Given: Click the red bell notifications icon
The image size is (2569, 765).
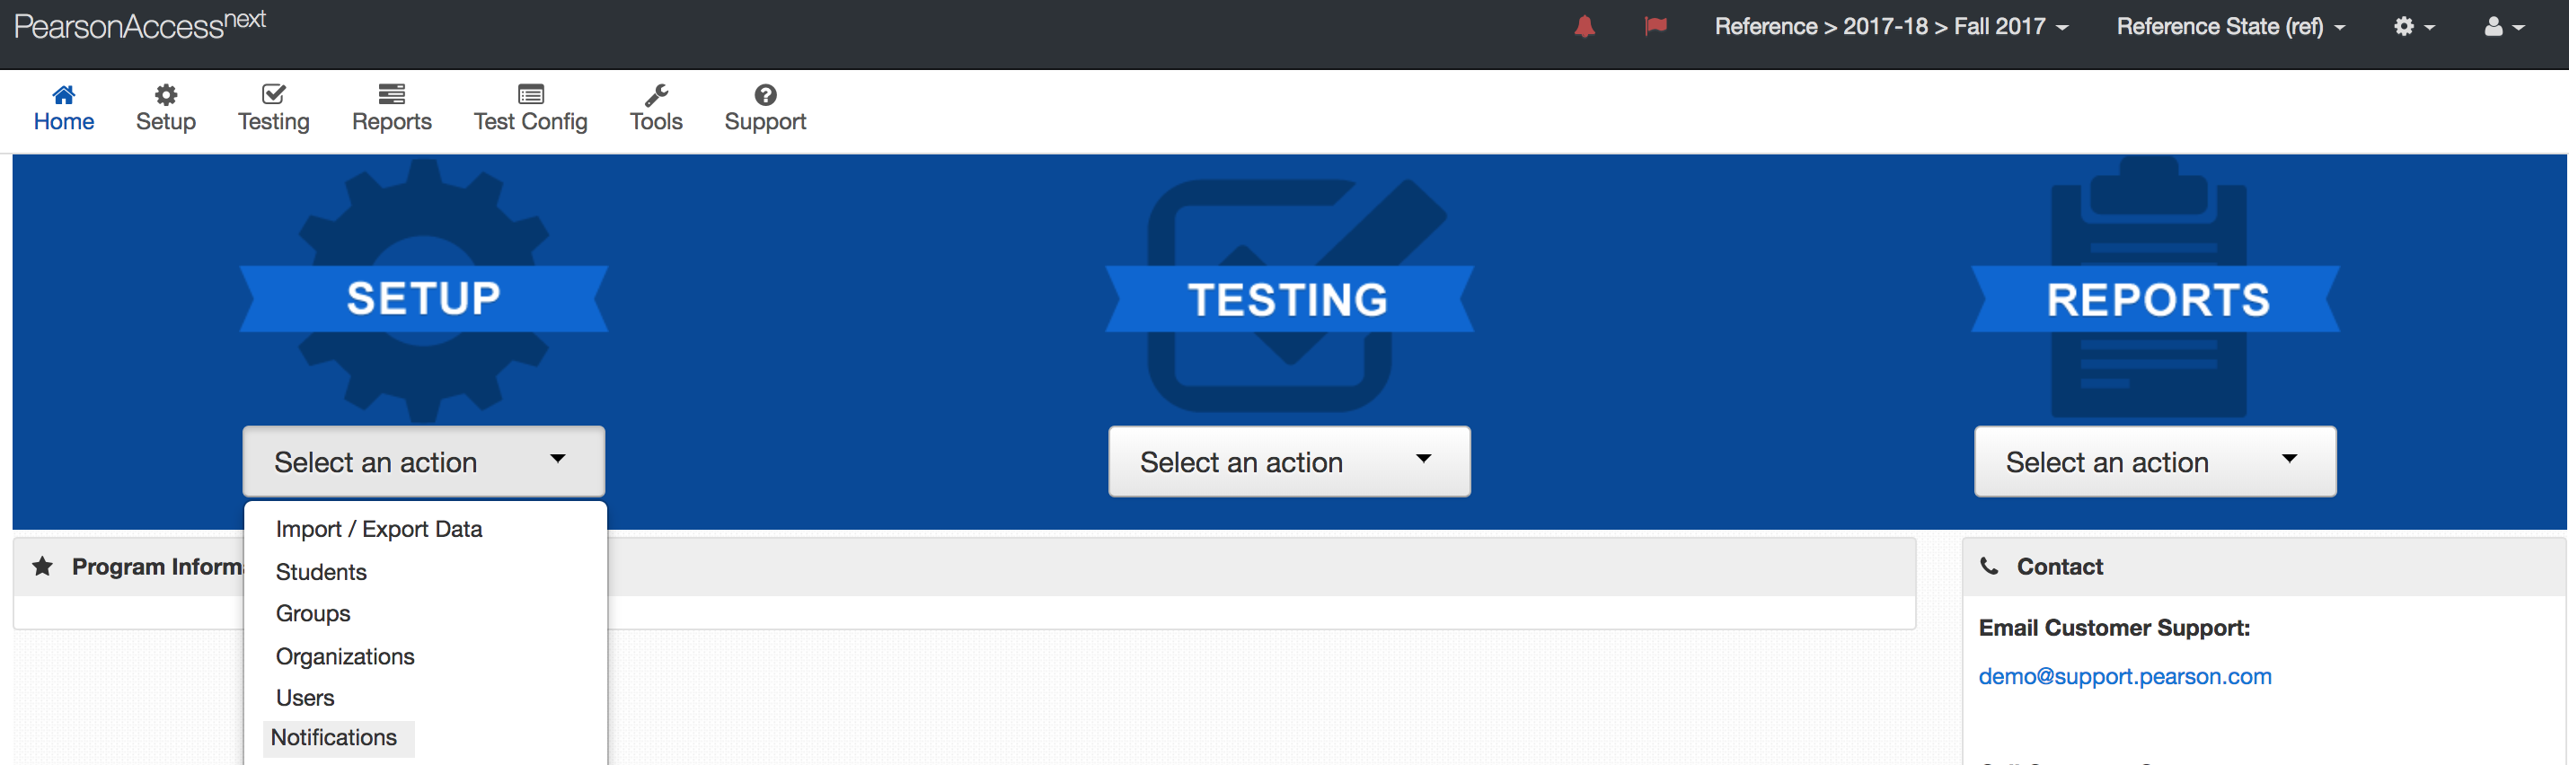Looking at the screenshot, I should pyautogui.click(x=1584, y=27).
